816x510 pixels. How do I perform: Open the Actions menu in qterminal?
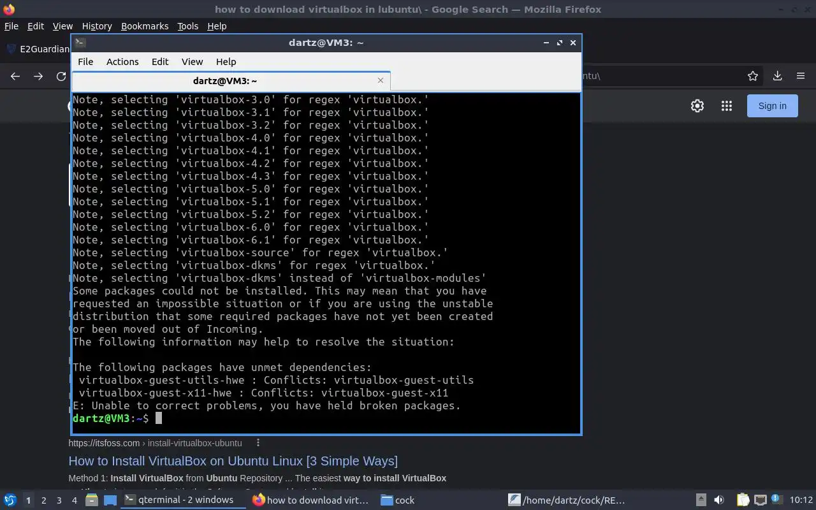pos(122,62)
